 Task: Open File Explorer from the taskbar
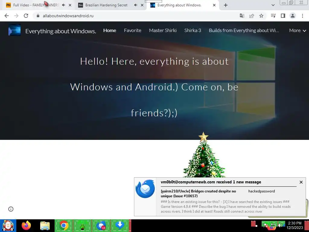coord(45,226)
